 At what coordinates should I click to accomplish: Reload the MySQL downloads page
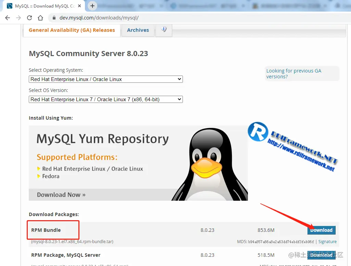click(29, 18)
